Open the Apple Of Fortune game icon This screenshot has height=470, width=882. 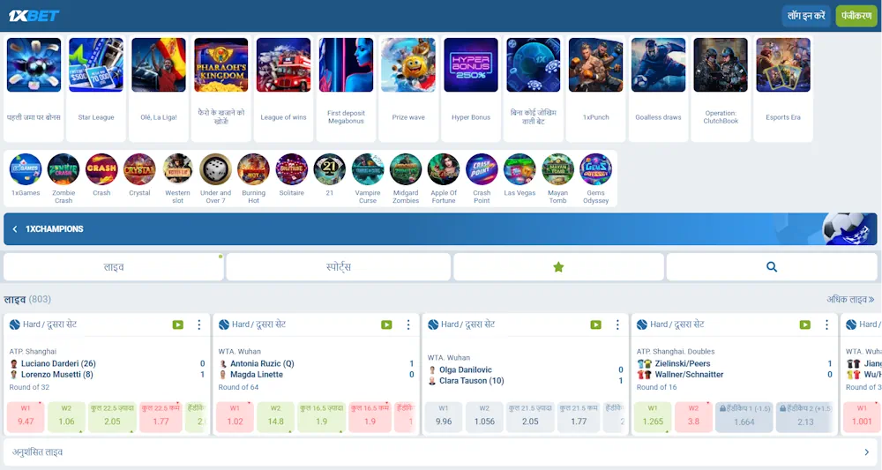444,169
